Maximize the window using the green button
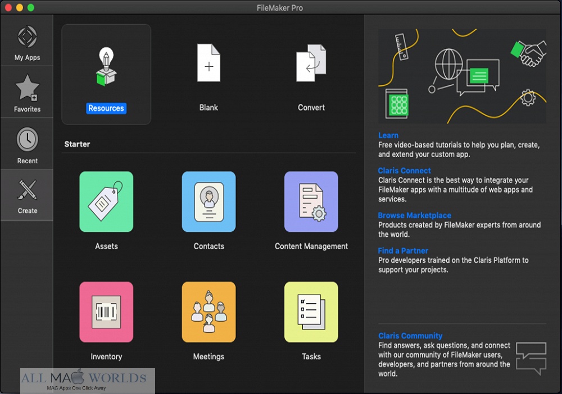Viewport: 562px width, 394px height. 31,7
